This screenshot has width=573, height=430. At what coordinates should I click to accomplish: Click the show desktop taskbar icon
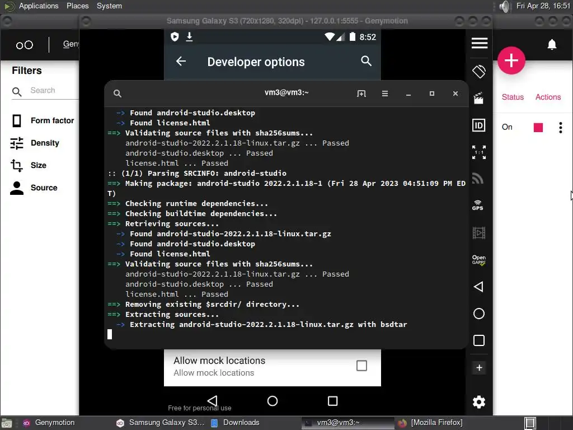click(7, 423)
